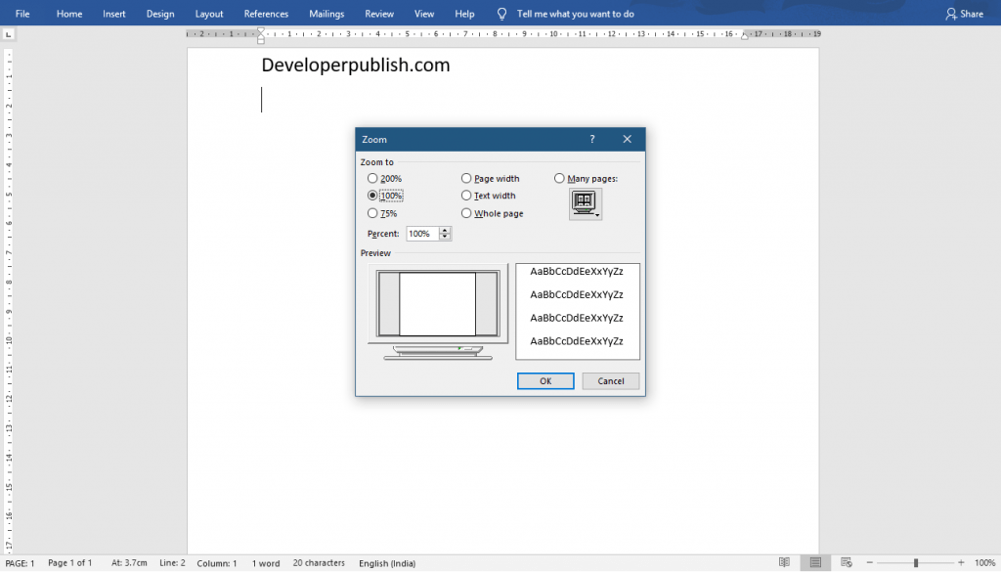Click the Share icon
Image resolution: width=1001 pixels, height=572 pixels.
pyautogui.click(x=953, y=14)
